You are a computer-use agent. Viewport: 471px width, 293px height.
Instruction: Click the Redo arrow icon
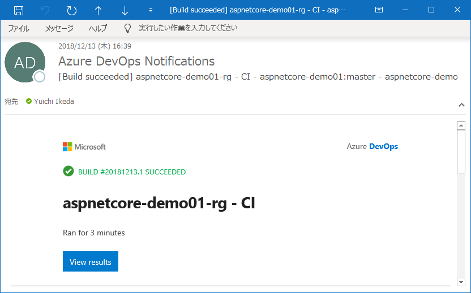tap(71, 10)
